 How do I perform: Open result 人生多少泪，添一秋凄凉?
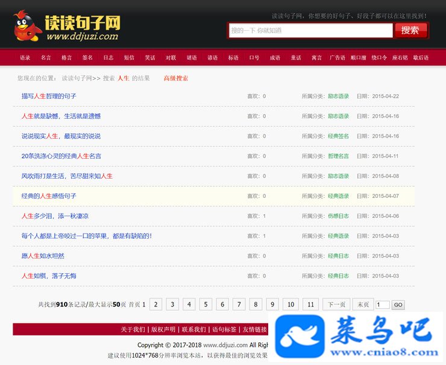pyautogui.click(x=55, y=216)
